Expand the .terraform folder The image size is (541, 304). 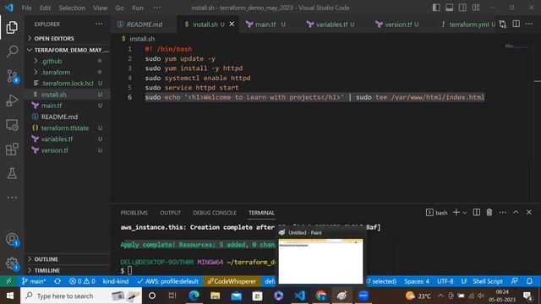point(68,72)
